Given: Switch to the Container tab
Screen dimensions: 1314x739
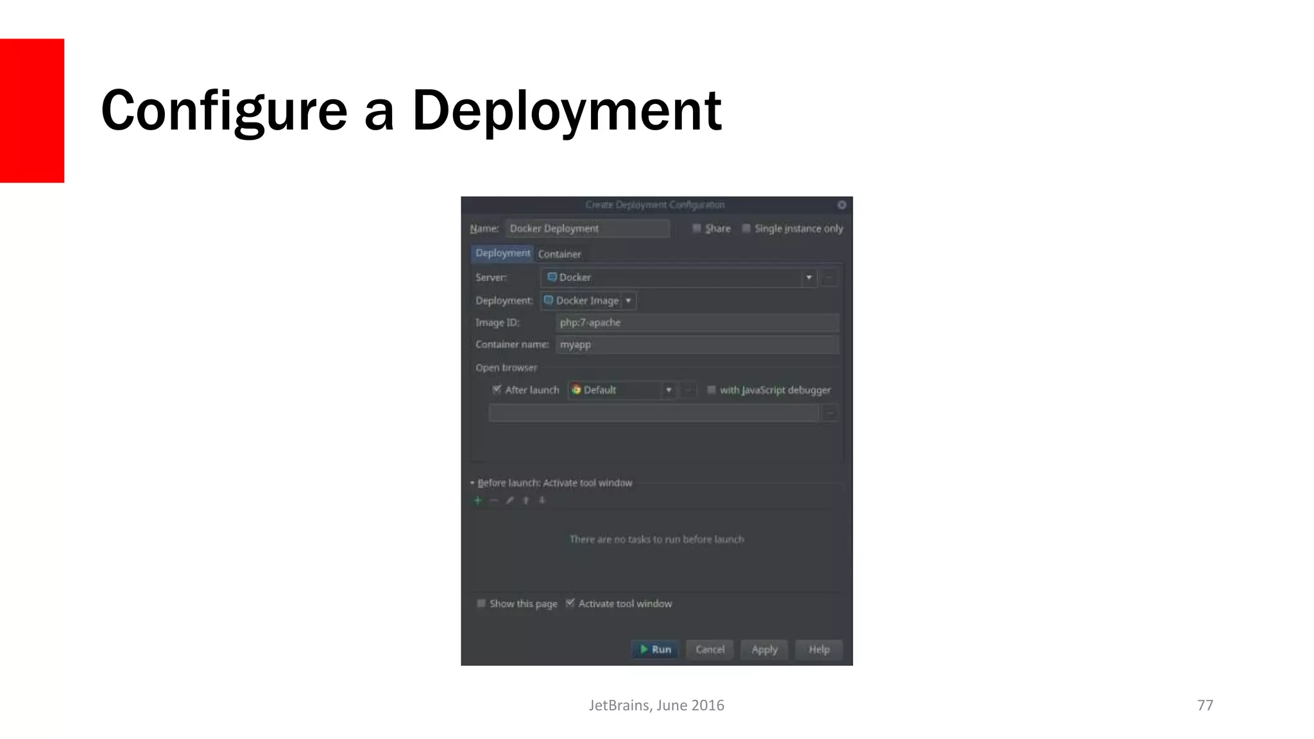Looking at the screenshot, I should pos(559,254).
